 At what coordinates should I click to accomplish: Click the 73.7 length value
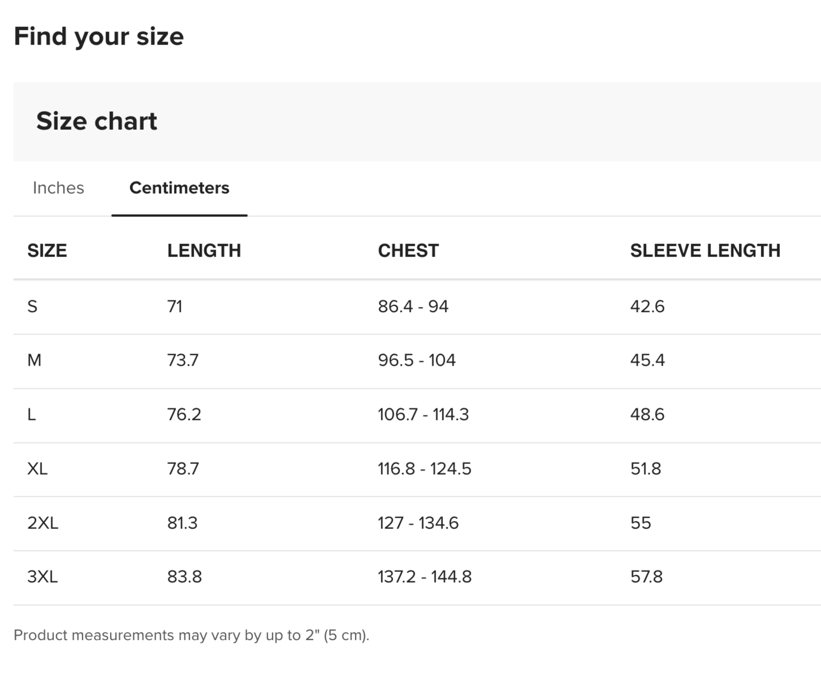pos(183,360)
